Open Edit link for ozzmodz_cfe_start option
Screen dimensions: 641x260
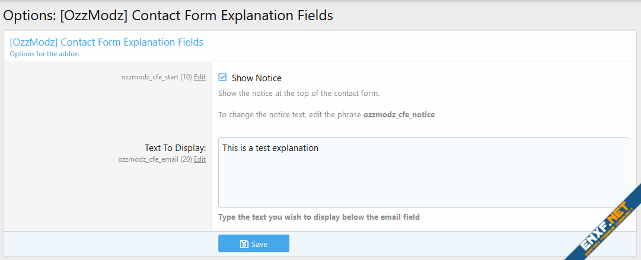coord(200,77)
